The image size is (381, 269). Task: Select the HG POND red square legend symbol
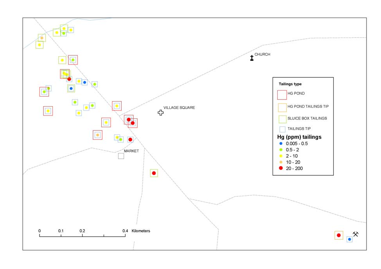click(282, 95)
